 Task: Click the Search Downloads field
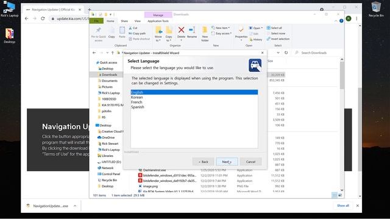coord(316,53)
